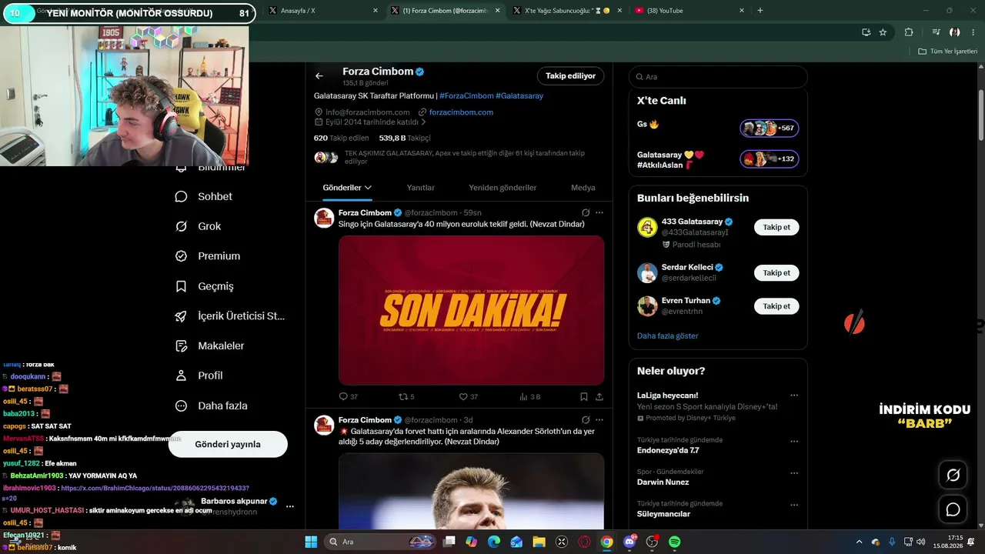
Task: Open more options on the Sörloth post
Action: pos(599,420)
